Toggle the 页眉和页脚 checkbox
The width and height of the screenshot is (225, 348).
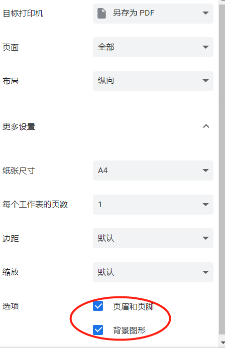[98, 306]
